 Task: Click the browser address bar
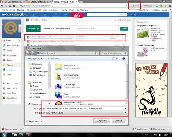pyautogui.click(x=72, y=6)
